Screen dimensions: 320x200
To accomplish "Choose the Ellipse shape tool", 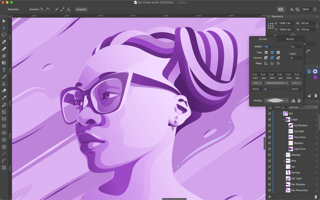I will (x=4, y=133).
